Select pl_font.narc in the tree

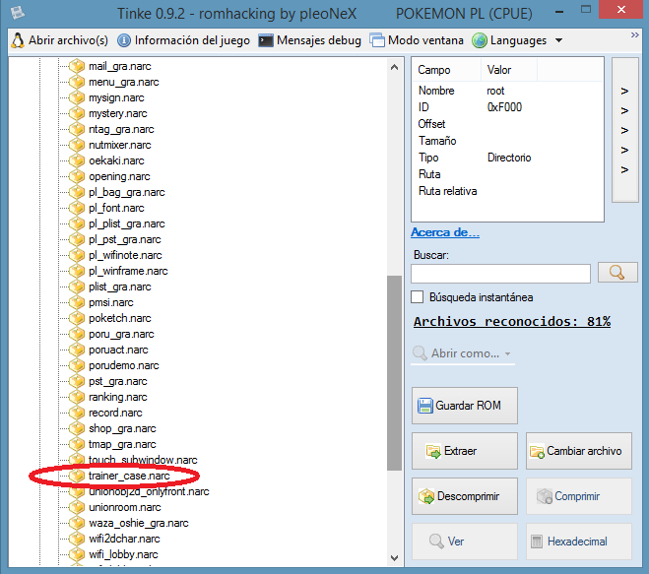116,208
